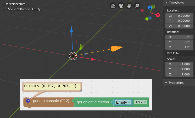The image size is (195, 118).
Task: Toggle orthographic/perspective grid view icon
Action: (113, 6)
